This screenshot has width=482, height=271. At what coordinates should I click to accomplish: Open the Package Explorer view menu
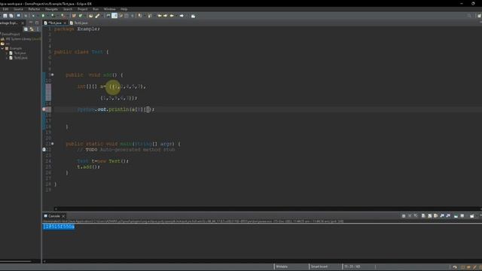[38, 29]
